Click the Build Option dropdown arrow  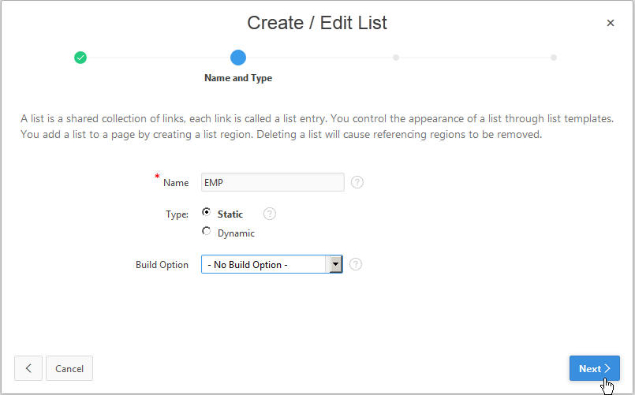pos(335,264)
